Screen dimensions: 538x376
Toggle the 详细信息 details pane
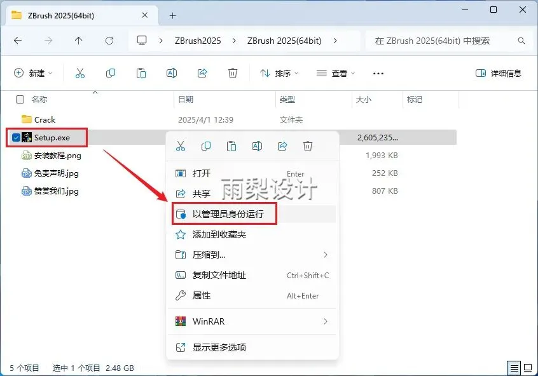[498, 73]
